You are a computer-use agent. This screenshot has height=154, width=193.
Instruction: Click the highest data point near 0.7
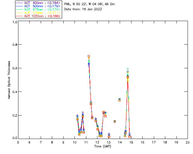pos(89,56)
